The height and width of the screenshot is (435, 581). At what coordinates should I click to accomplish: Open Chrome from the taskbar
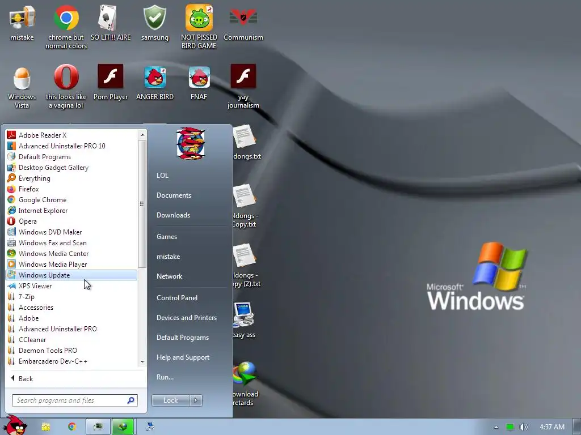(72, 427)
